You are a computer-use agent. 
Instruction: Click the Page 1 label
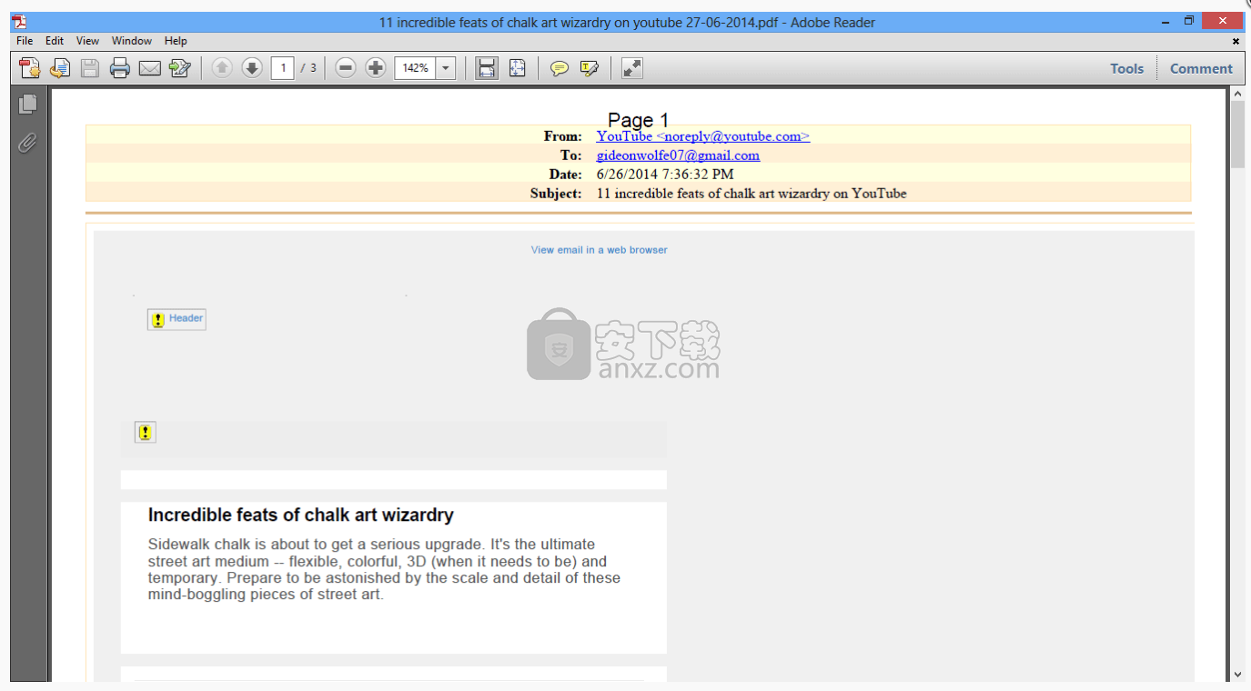tap(639, 120)
